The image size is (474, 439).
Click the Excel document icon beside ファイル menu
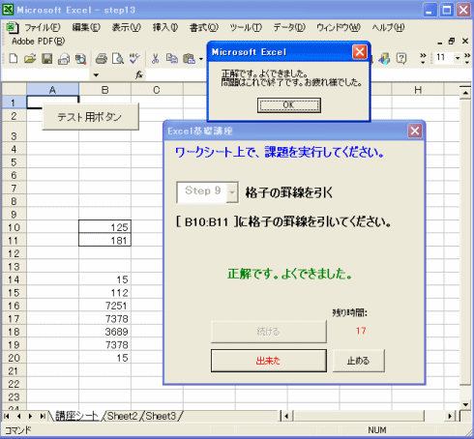pyautogui.click(x=13, y=28)
